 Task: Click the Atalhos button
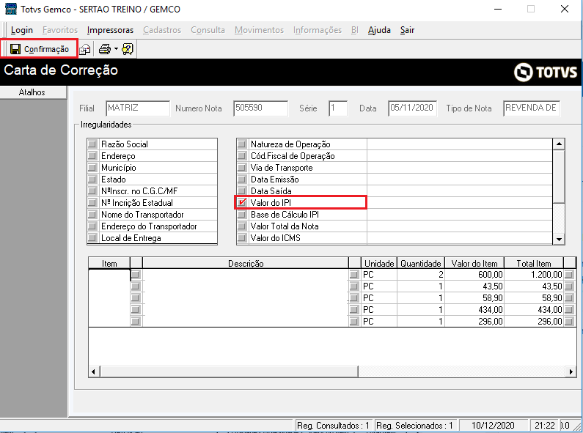coord(33,92)
